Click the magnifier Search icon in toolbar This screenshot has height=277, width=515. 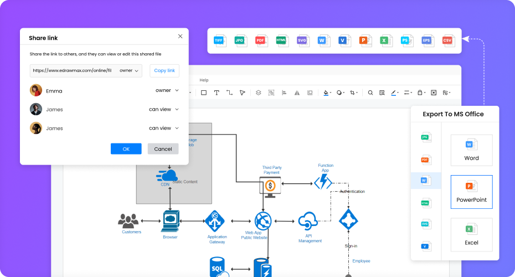tap(370, 93)
